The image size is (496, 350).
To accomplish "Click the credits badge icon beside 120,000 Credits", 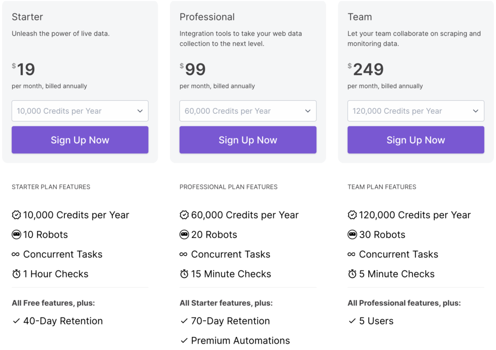I will pyautogui.click(x=352, y=214).
